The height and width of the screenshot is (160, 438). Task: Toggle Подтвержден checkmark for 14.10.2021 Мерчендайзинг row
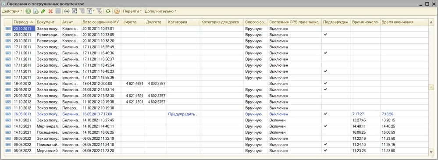click(325, 126)
